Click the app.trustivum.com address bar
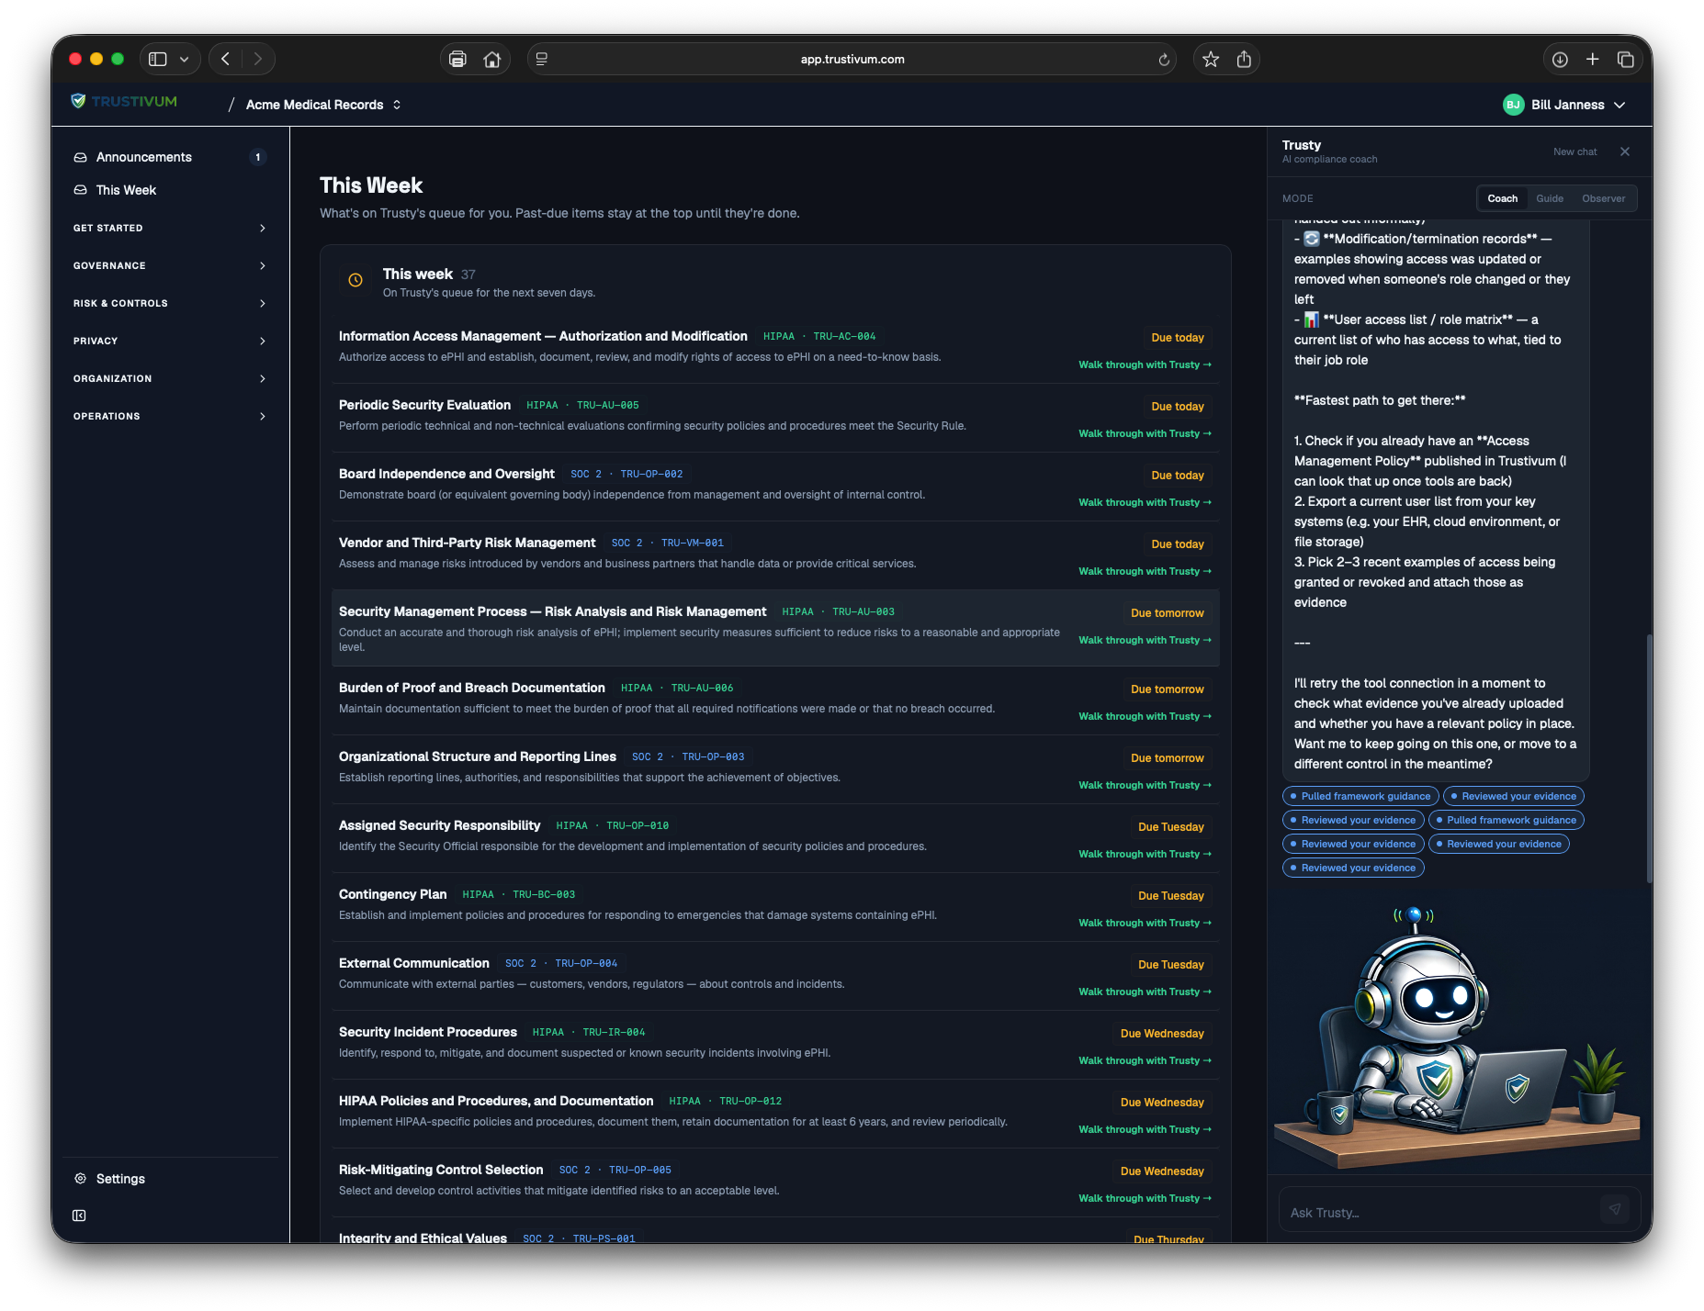The width and height of the screenshot is (1704, 1311). (852, 59)
